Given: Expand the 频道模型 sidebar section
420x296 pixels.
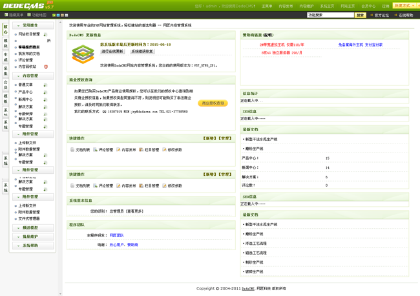Looking at the screenshot, I should pos(33,228).
